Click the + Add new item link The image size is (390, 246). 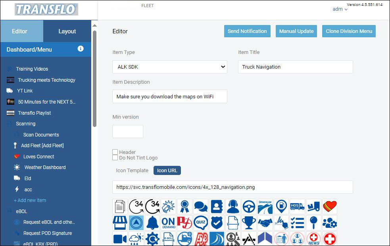click(30, 200)
